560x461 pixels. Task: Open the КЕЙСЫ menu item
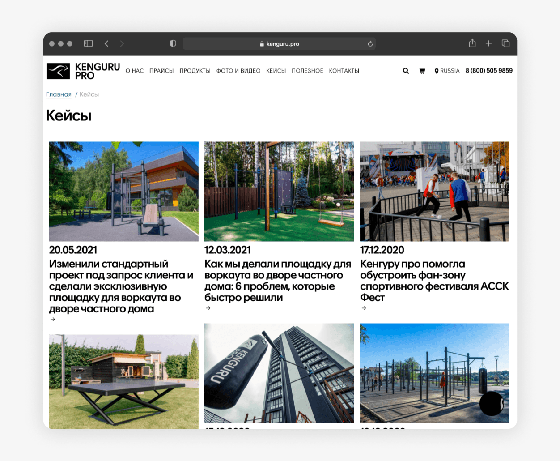click(x=276, y=71)
